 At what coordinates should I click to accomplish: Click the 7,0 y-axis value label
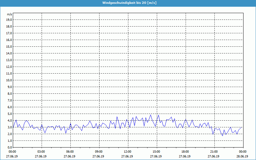10,100
